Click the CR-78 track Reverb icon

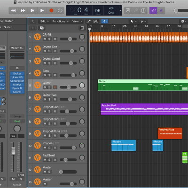pos(38,37)
